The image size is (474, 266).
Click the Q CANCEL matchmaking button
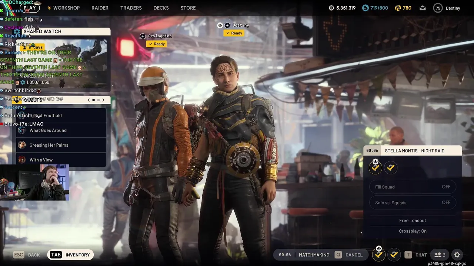pos(348,255)
